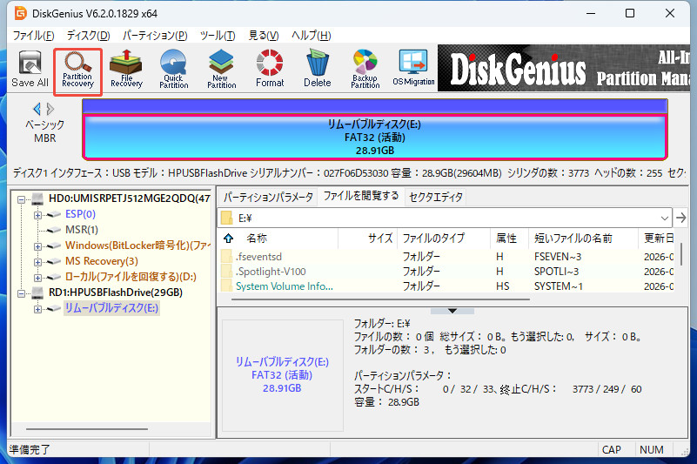Screen dimensions: 697x464
Task: Select ESP(0) partition in tree
Action: (80, 214)
